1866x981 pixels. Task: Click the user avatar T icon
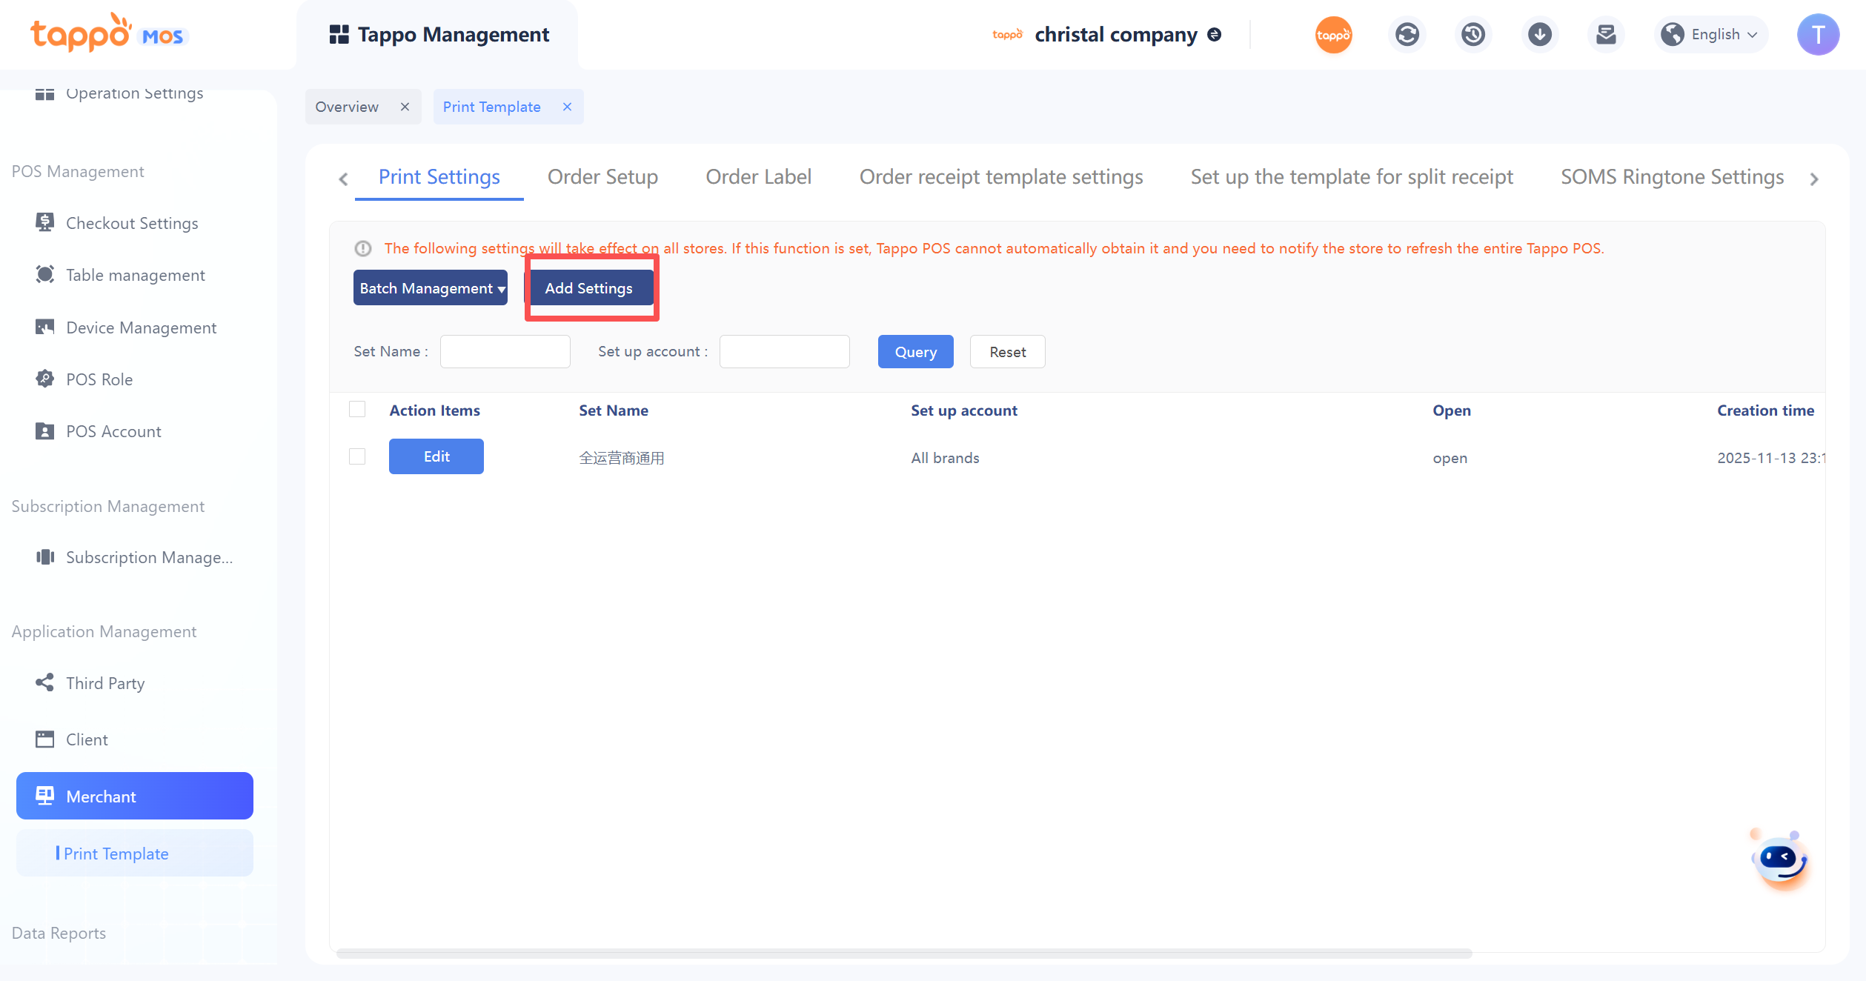(x=1817, y=35)
